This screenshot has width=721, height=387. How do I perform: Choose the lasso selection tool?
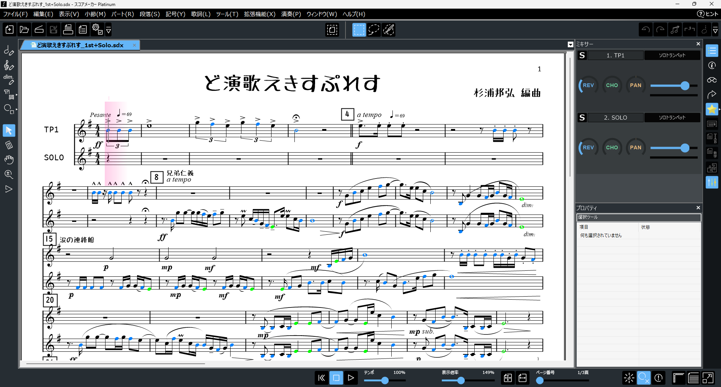[x=374, y=30]
